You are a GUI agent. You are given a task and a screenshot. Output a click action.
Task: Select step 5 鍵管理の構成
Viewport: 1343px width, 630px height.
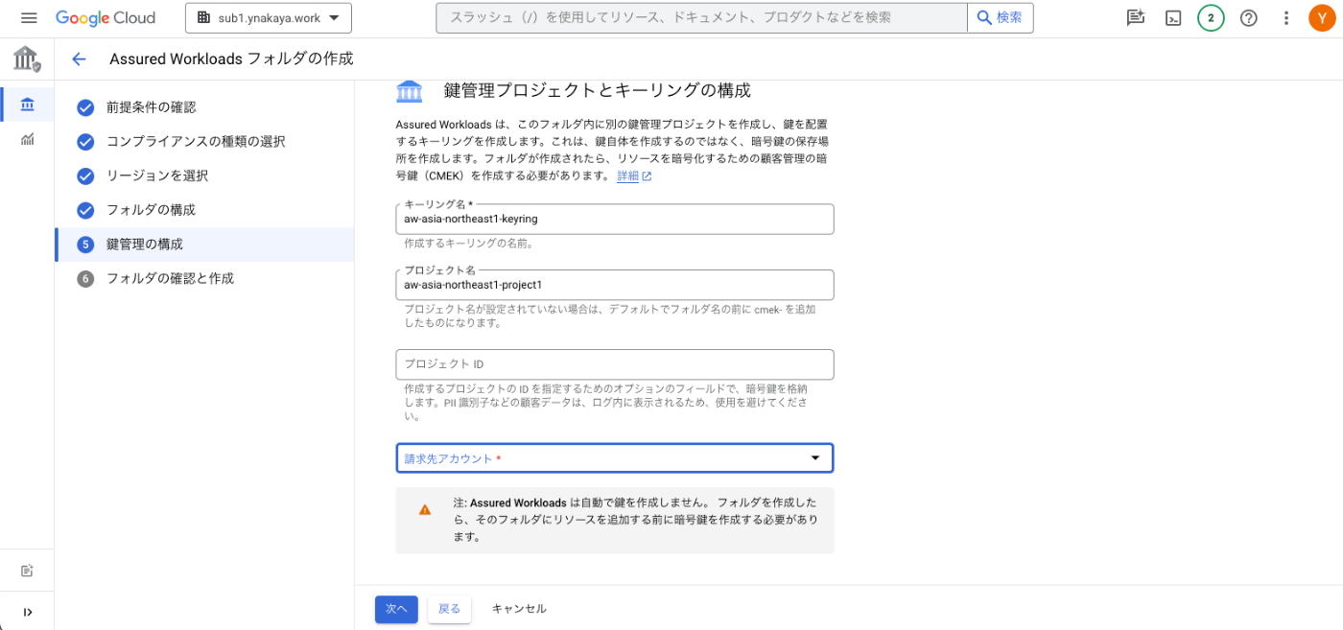click(x=204, y=245)
